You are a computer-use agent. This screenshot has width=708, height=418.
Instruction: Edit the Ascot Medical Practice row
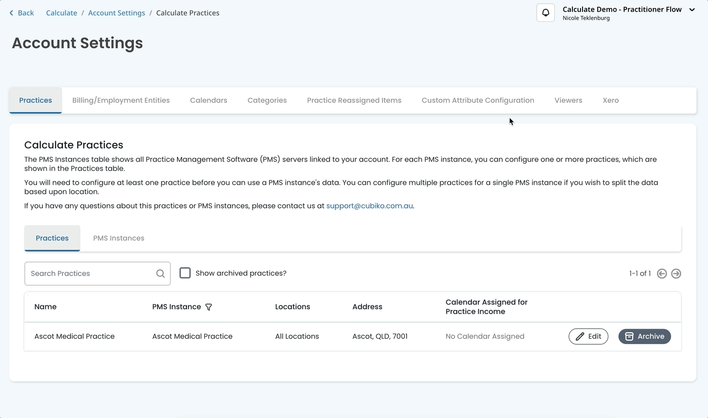point(588,336)
